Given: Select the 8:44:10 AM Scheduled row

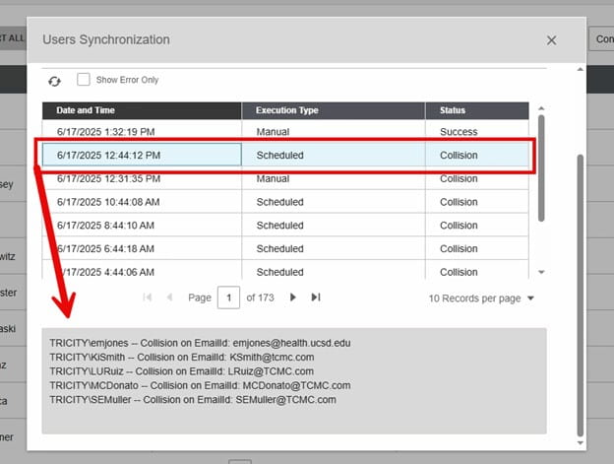Looking at the screenshot, I should pyautogui.click(x=285, y=226).
